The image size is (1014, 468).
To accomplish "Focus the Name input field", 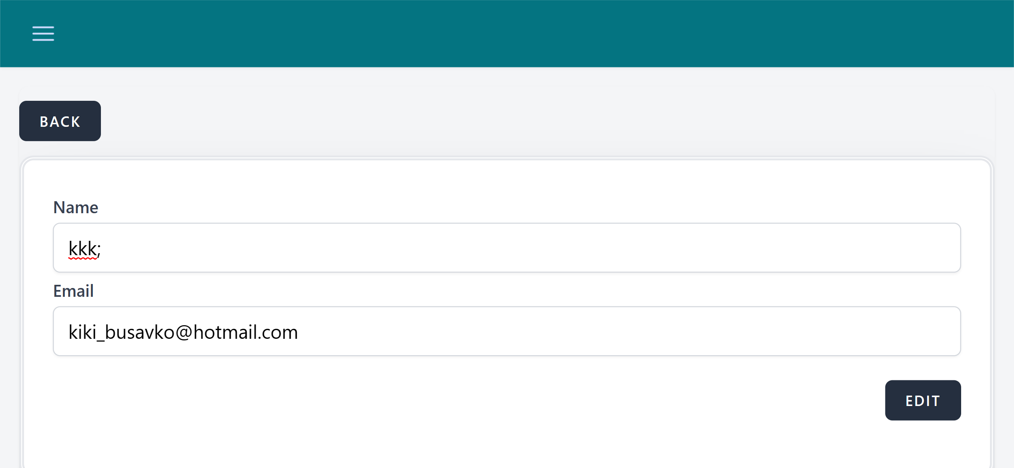I will 507,248.
